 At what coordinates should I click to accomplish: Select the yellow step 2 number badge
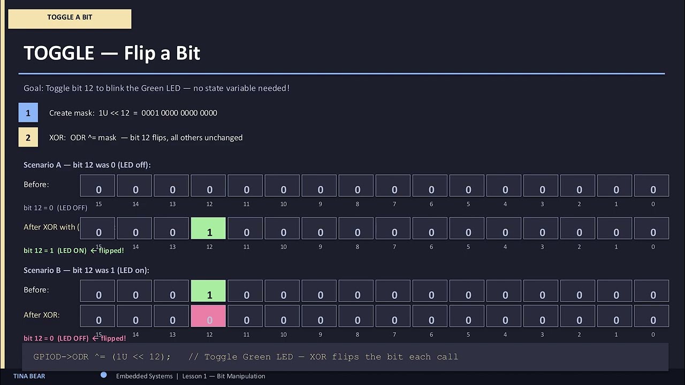[28, 137]
